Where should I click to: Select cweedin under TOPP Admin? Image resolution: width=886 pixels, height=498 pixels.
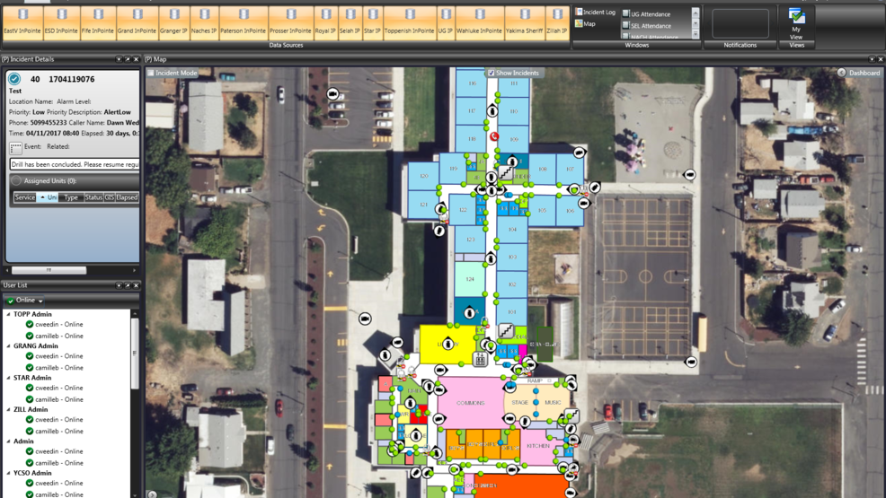[54, 324]
